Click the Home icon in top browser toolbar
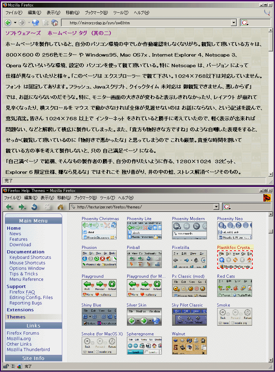This screenshot has width=275, height=372. [x=54, y=23]
